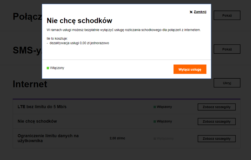The height and width of the screenshot is (160, 251).
Task: Expand the Połączenia section using Pokaż
Action: pos(227,15)
